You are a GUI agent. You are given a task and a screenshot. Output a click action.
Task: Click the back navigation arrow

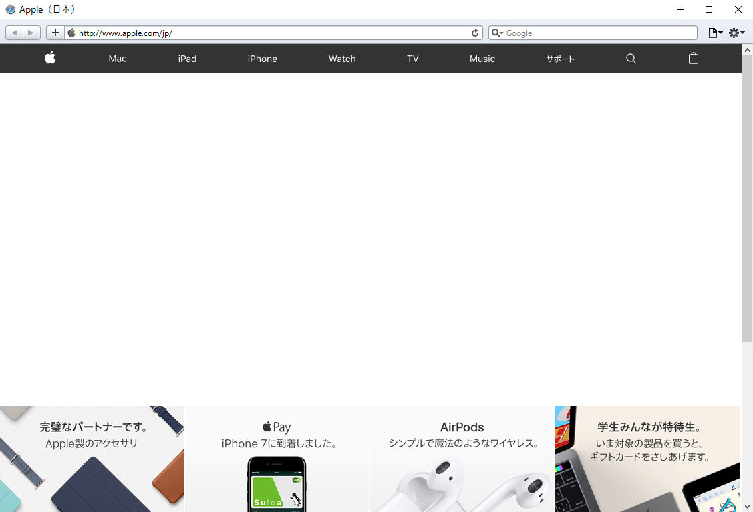pos(14,32)
